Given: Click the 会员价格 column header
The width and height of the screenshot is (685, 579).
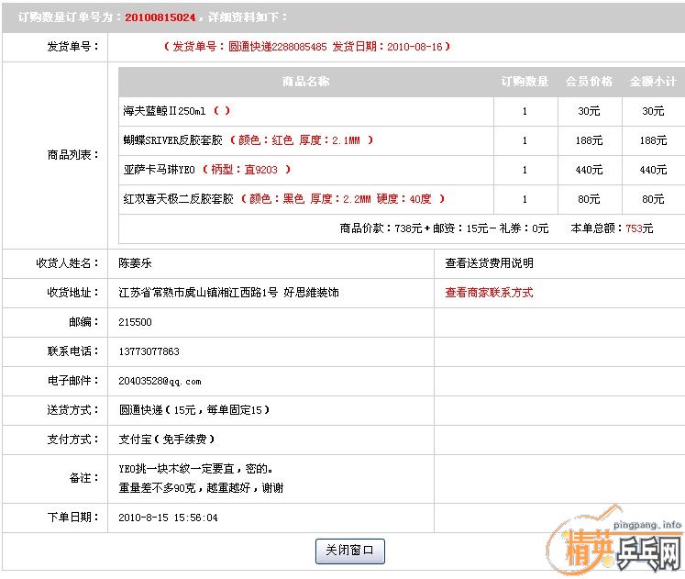Looking at the screenshot, I should point(589,82).
